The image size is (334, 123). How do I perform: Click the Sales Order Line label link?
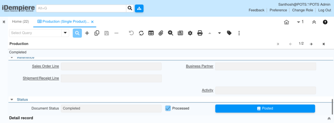click(x=45, y=66)
